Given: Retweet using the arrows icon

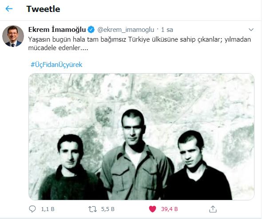Looking at the screenshot, I should coord(93,209).
